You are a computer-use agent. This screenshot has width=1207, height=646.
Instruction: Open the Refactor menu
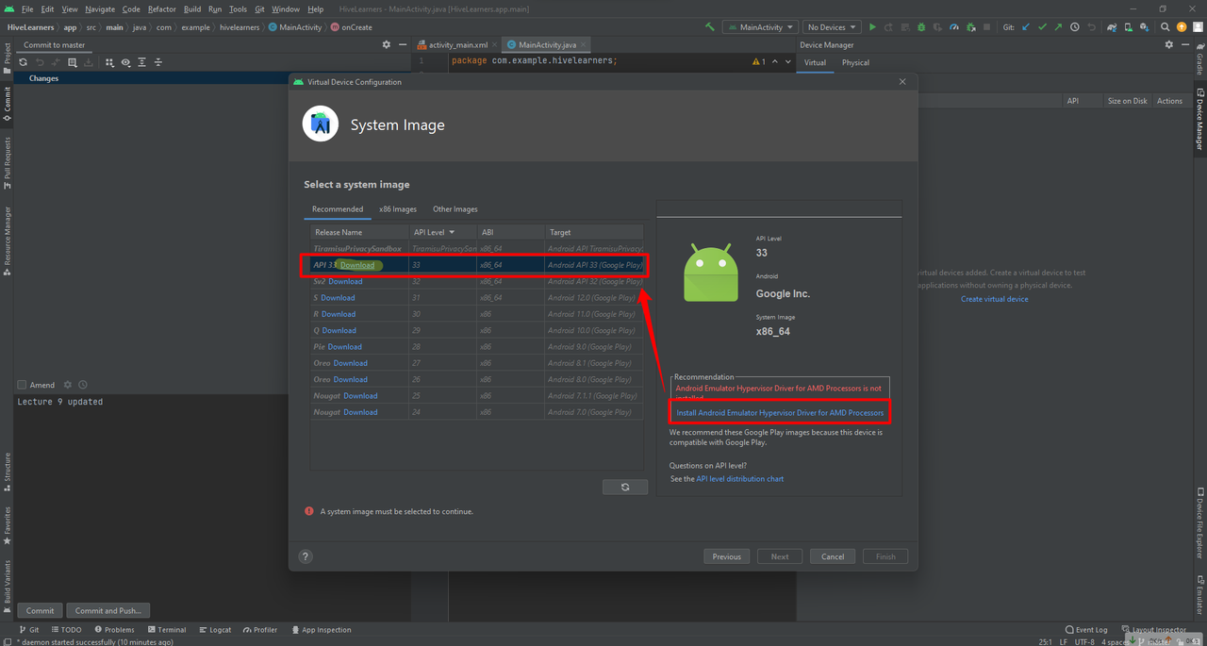162,8
